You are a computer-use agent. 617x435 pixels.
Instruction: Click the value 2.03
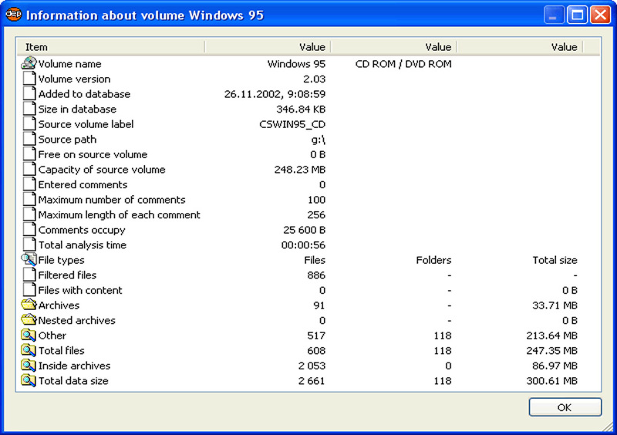click(314, 79)
